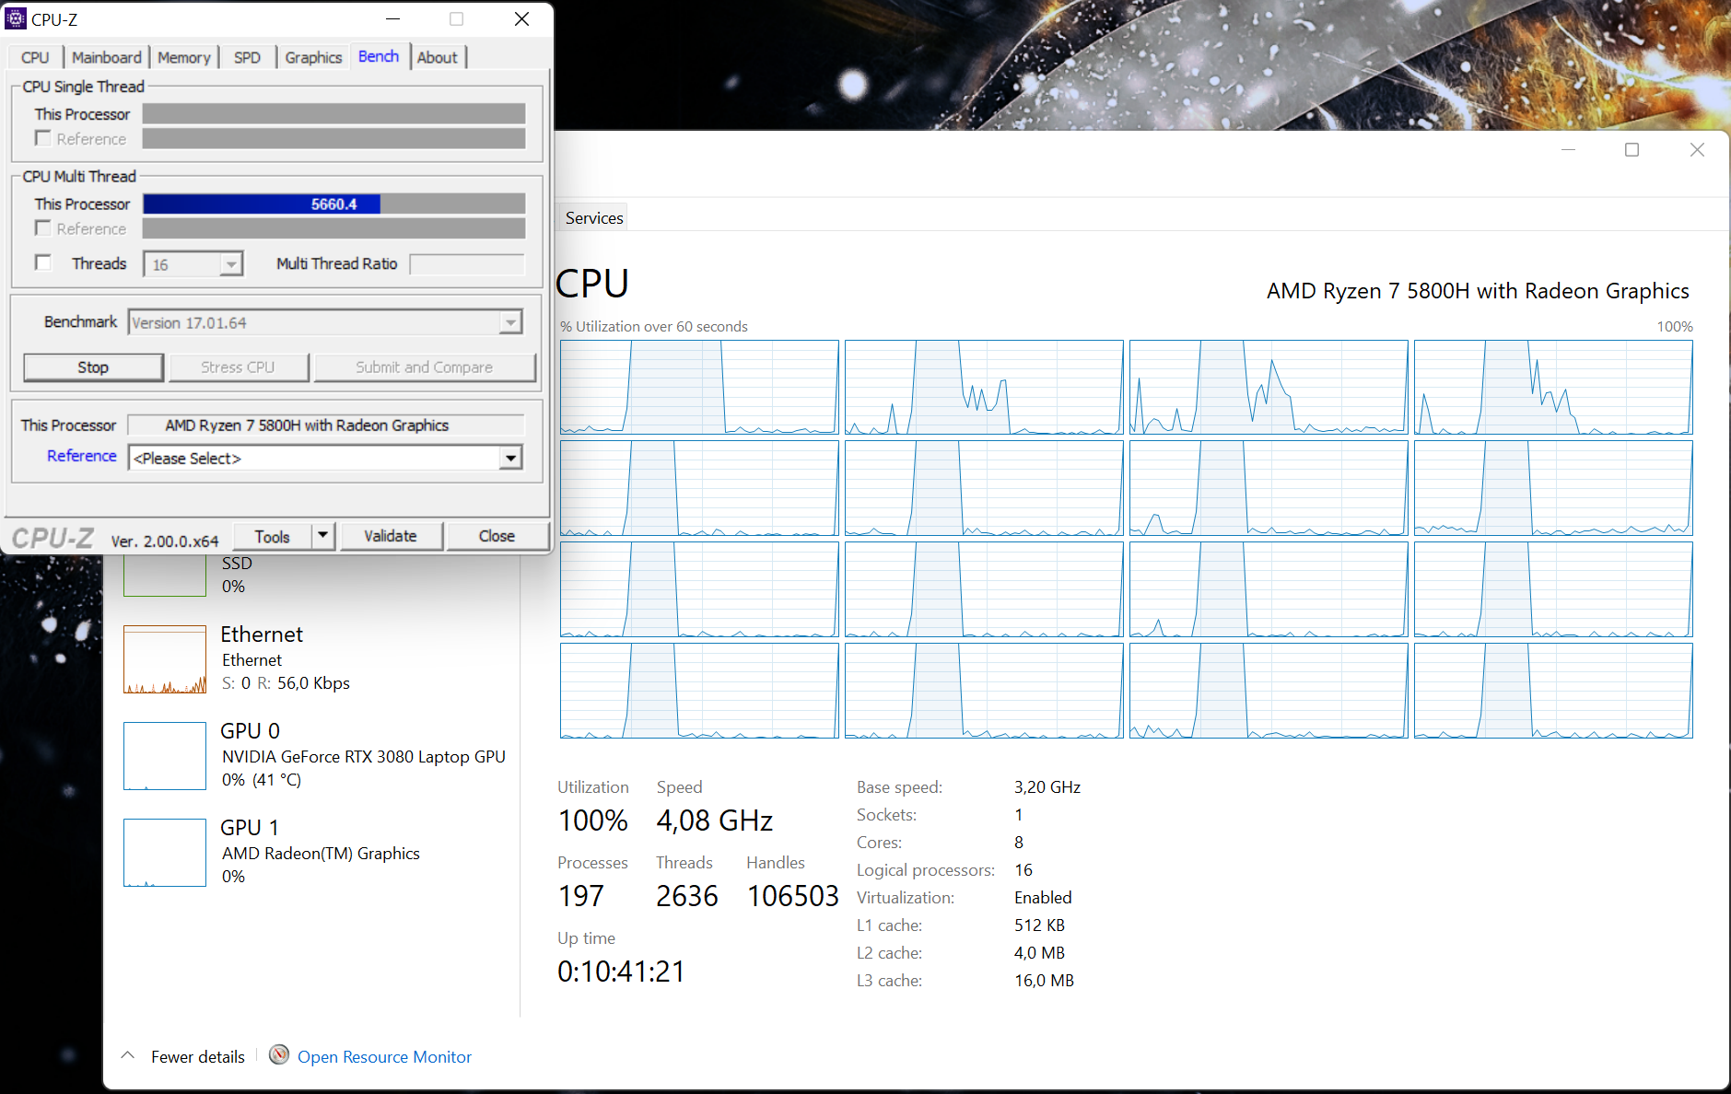Image resolution: width=1731 pixels, height=1094 pixels.
Task: Click the Virtualization value Enabled
Action: coord(1043,898)
